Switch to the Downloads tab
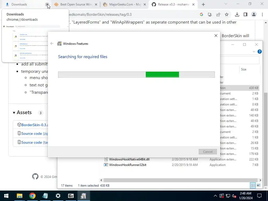The image size is (268, 201). [26, 4]
